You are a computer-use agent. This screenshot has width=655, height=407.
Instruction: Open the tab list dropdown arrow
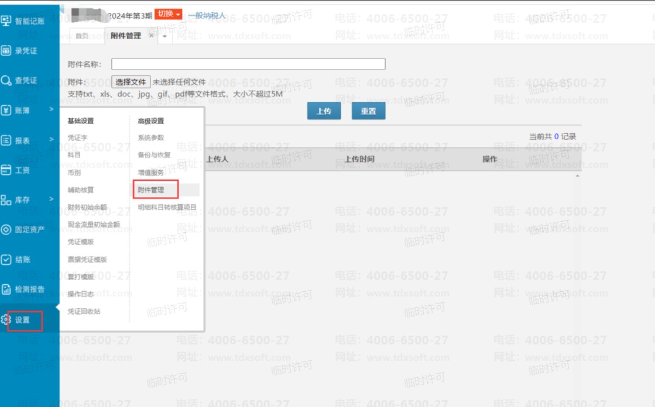(164, 36)
